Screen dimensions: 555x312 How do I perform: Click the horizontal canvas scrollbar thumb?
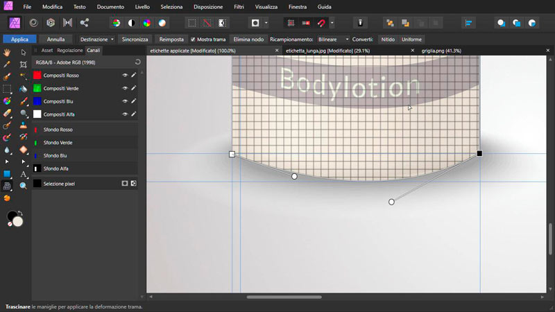pos(284,297)
